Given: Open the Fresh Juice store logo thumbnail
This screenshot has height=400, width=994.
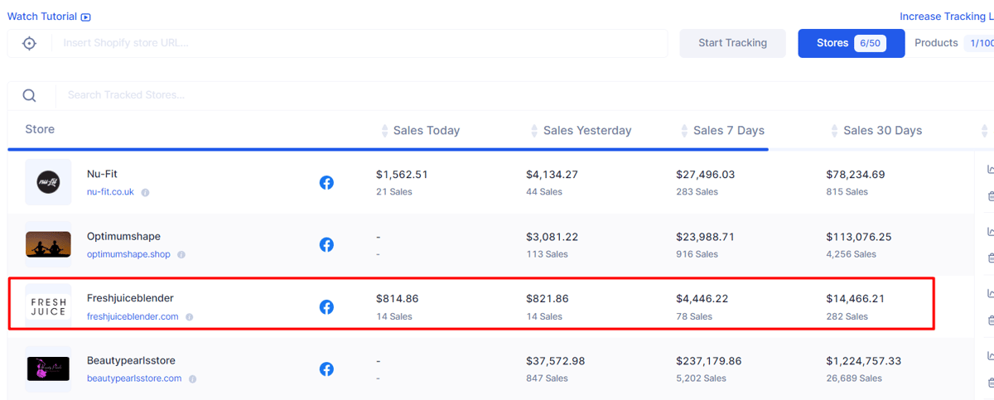Looking at the screenshot, I should click(48, 306).
